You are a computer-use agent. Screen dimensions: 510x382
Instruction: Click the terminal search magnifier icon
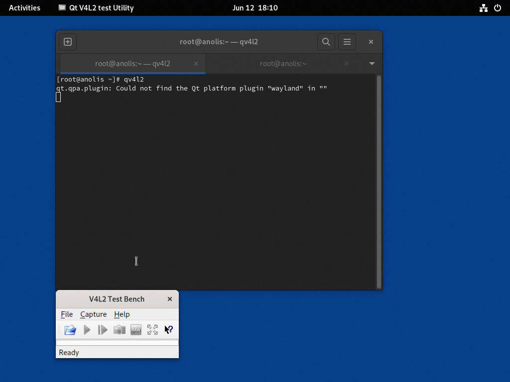pos(326,42)
